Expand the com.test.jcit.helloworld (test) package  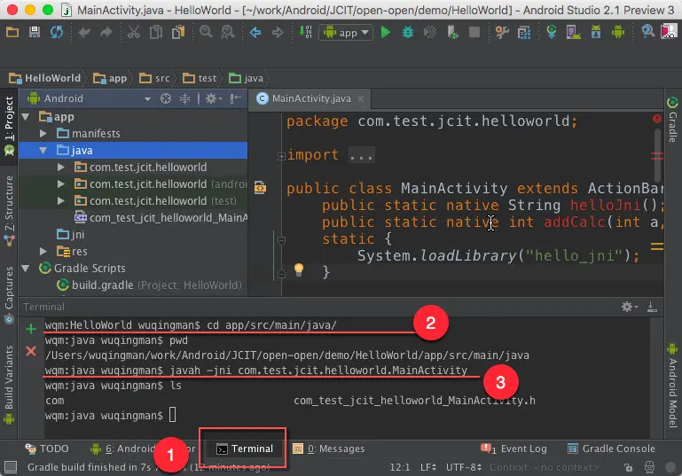point(61,201)
